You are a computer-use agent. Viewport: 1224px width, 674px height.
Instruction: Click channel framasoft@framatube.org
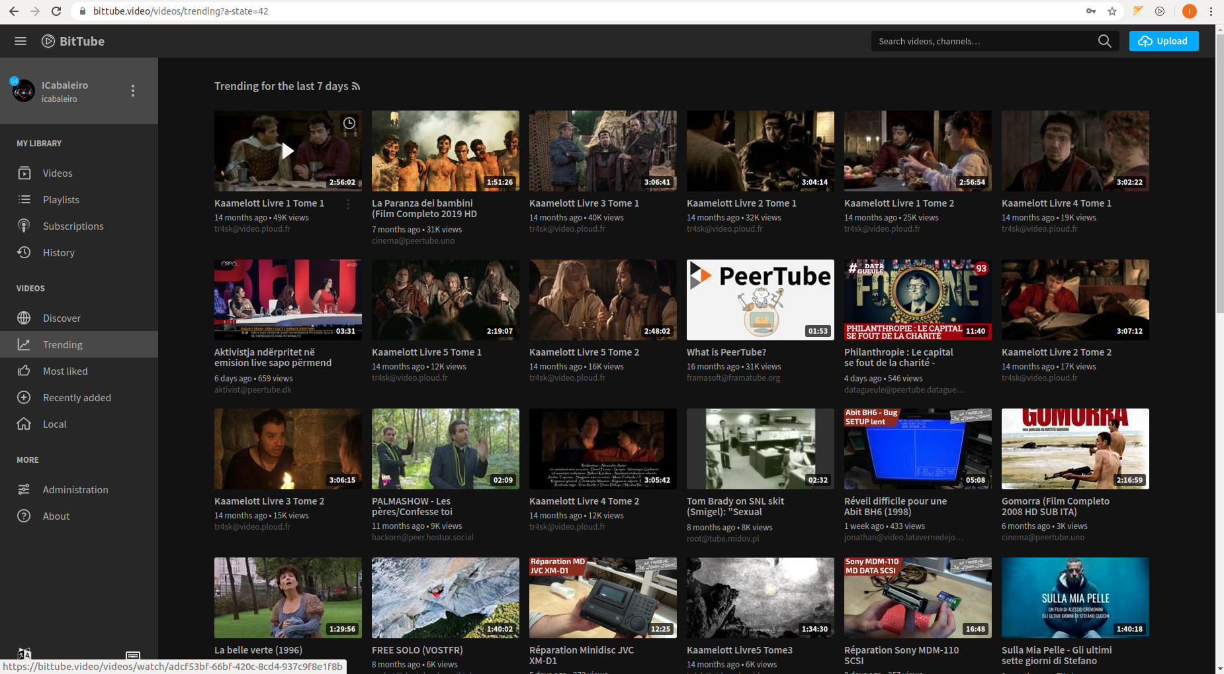click(733, 378)
